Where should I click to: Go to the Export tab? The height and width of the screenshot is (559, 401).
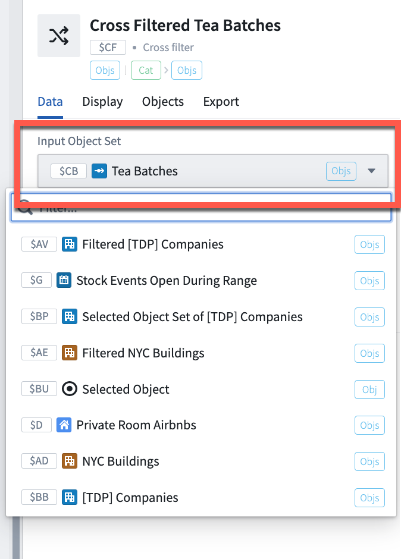[x=221, y=102]
